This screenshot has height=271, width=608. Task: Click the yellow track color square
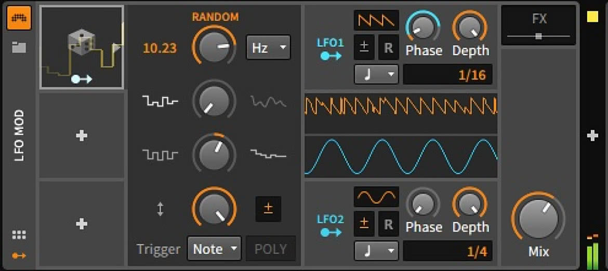592,17
